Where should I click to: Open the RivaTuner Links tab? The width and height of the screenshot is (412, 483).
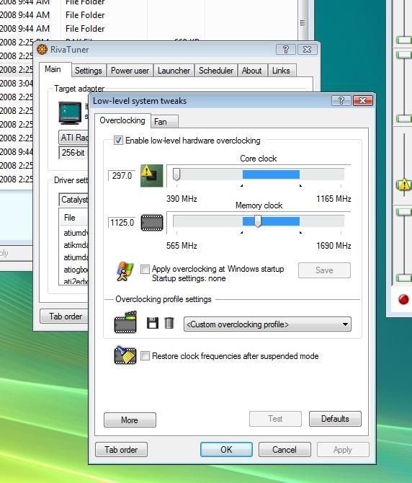click(281, 71)
